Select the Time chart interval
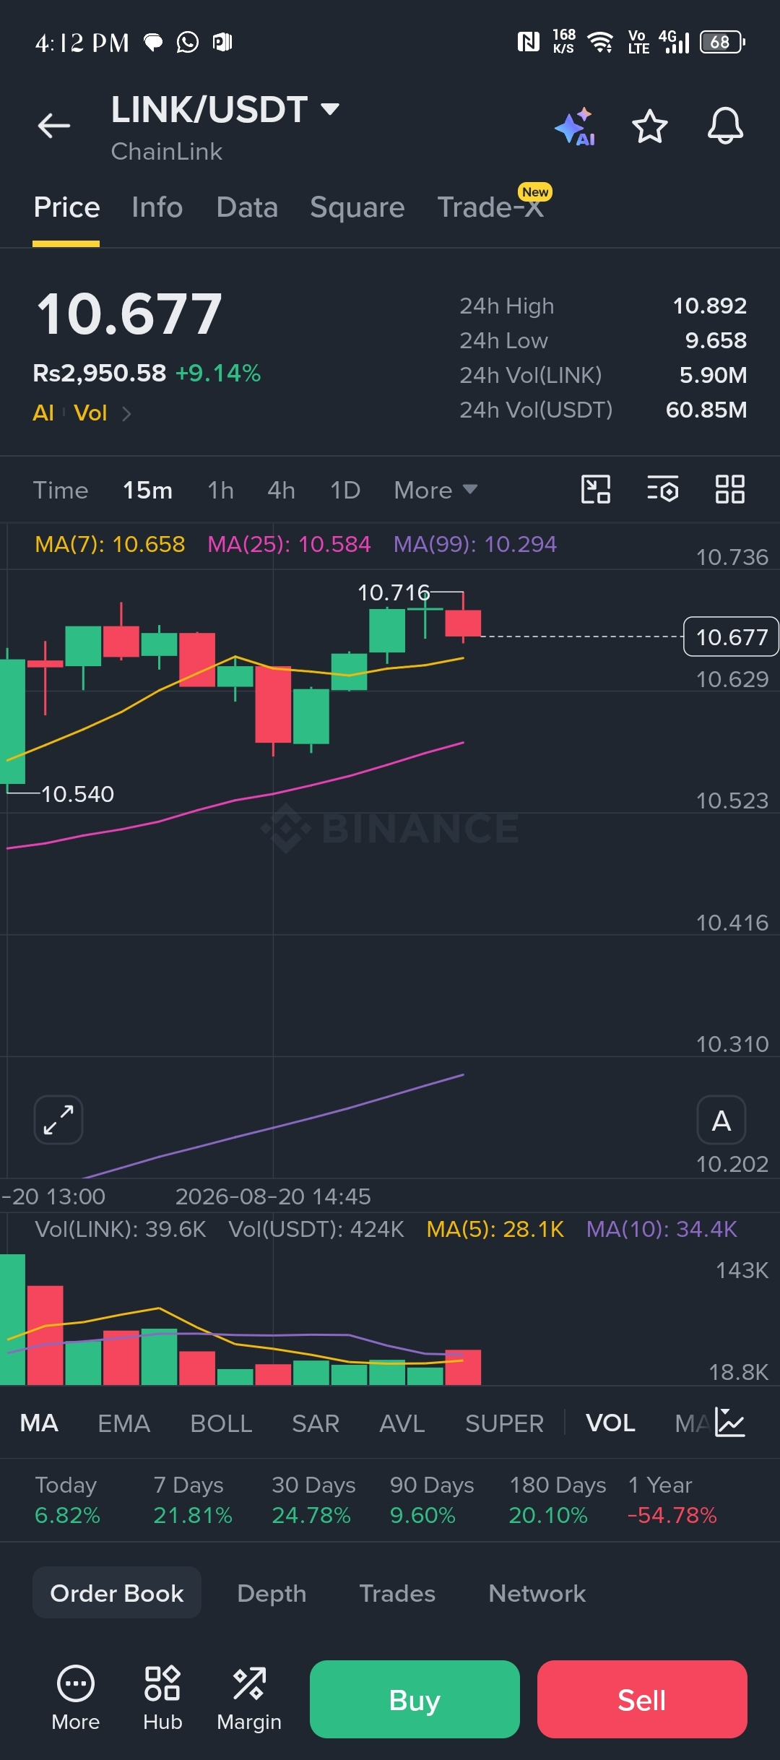This screenshot has height=1760, width=780. pyautogui.click(x=61, y=490)
